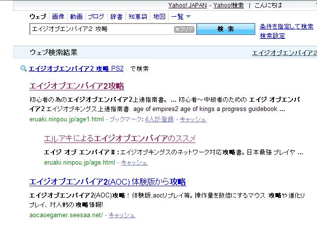Click URL text aocaoegamer.seesaa.net/
The width and height of the screenshot is (317, 227).
point(66,215)
